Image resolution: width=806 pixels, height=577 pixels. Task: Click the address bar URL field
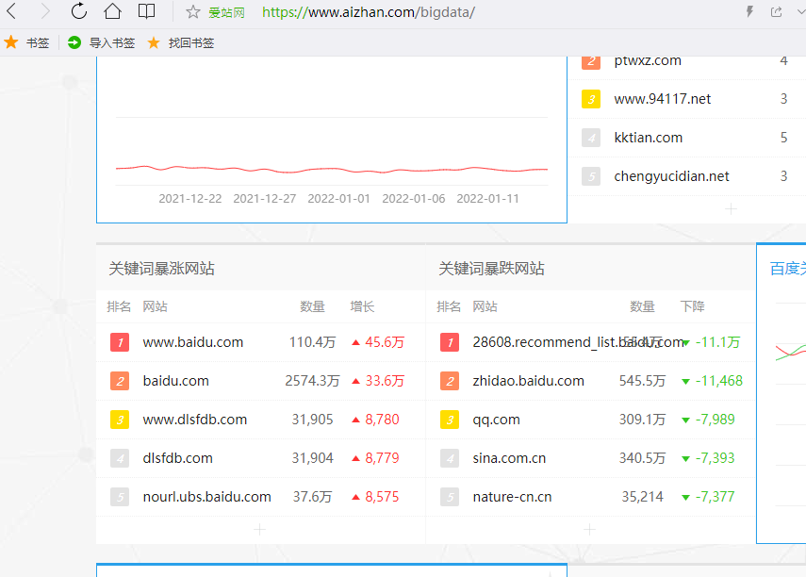point(368,12)
